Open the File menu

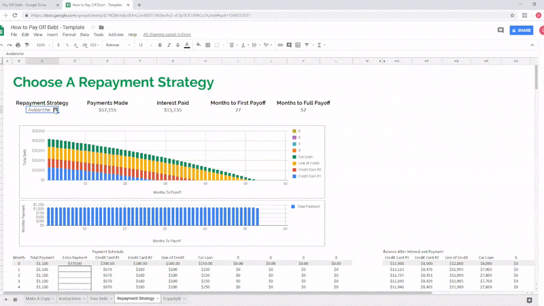point(14,35)
